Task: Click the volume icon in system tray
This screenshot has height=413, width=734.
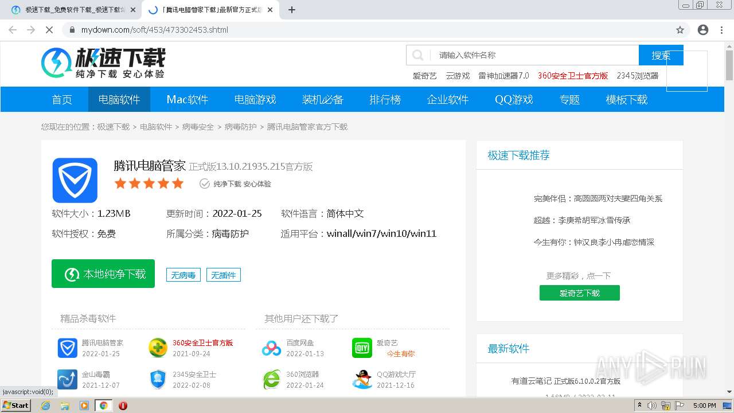Action: pos(653,406)
